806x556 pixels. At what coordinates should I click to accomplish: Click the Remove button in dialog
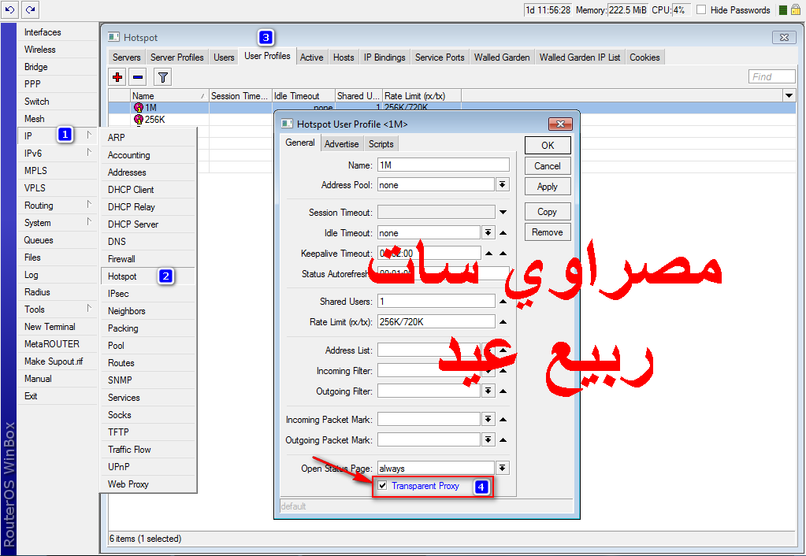click(x=548, y=232)
